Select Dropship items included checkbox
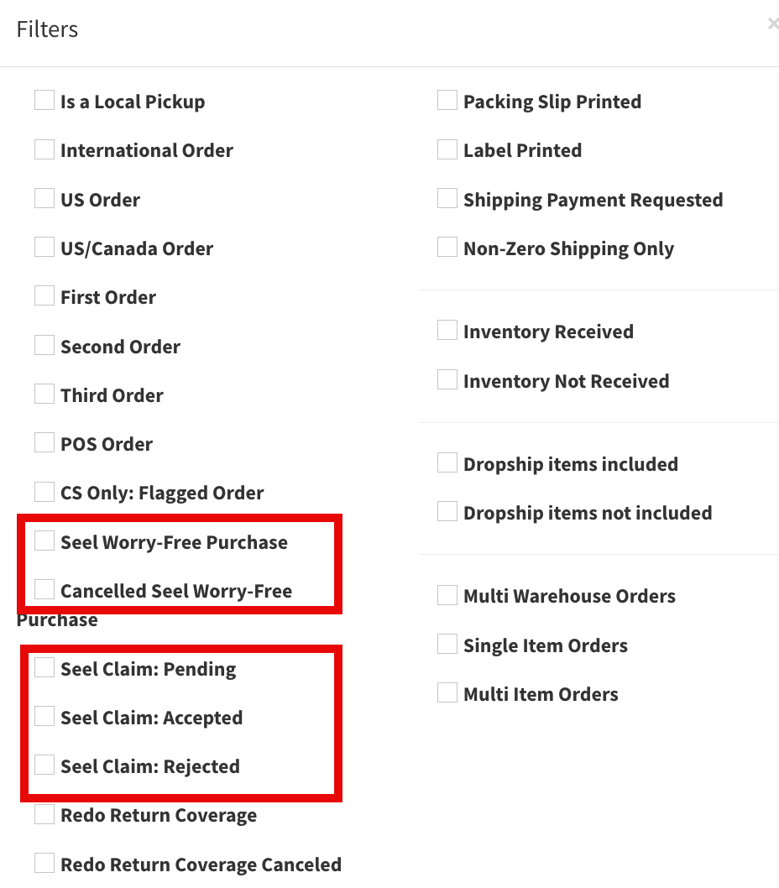Viewport: 779px width, 888px height. [x=447, y=463]
